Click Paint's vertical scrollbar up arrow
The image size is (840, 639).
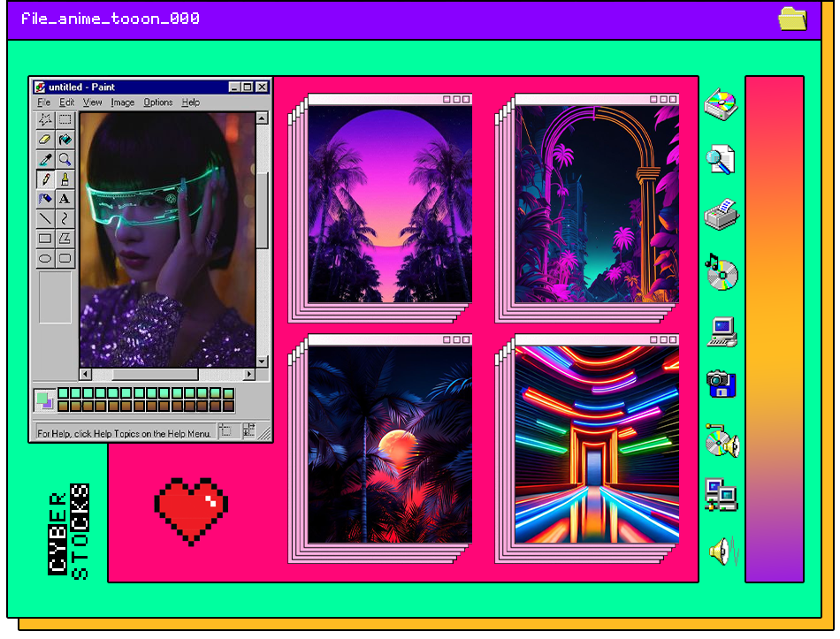click(262, 118)
